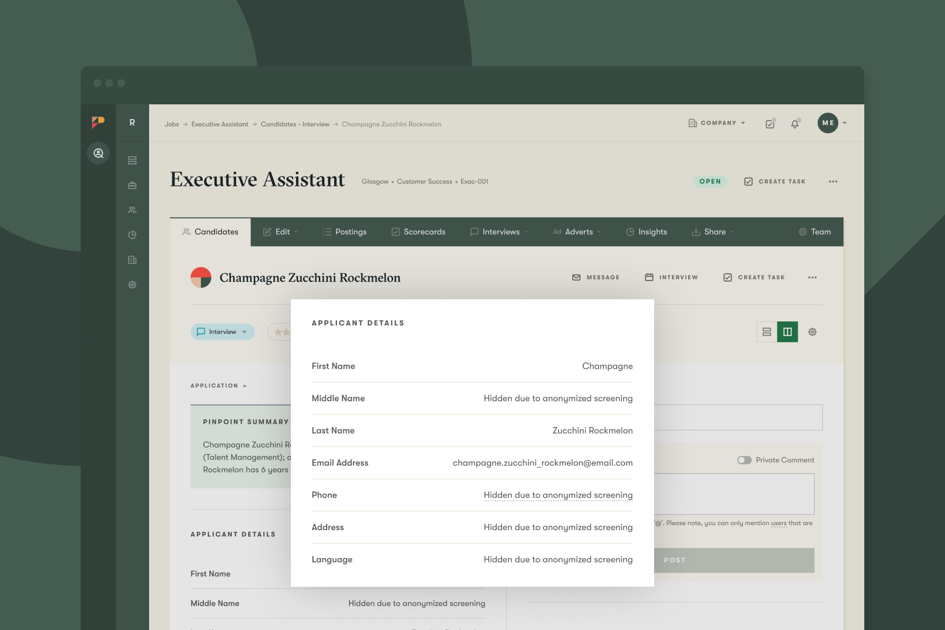Toggle the Private Comment switch
Image resolution: width=945 pixels, height=630 pixels.
coord(744,460)
